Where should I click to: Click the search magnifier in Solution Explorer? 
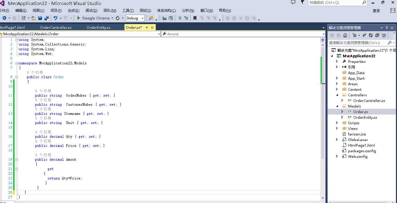click(x=390, y=43)
